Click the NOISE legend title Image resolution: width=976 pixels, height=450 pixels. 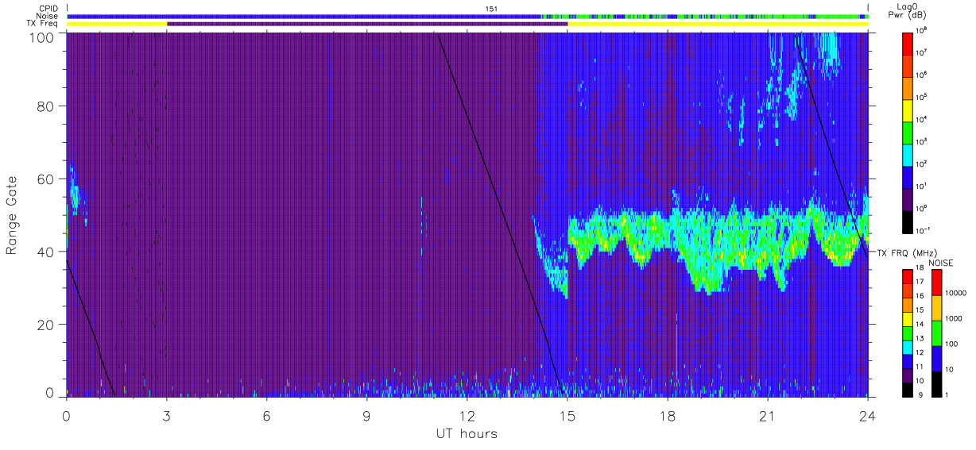[940, 263]
